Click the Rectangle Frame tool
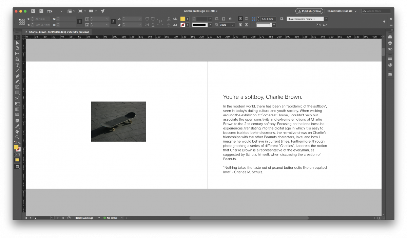This screenshot has width=407, height=238. click(17, 87)
